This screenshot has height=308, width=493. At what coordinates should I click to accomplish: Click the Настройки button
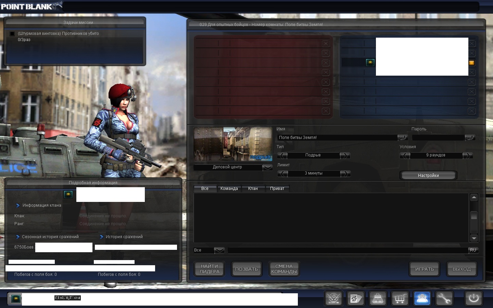point(428,175)
